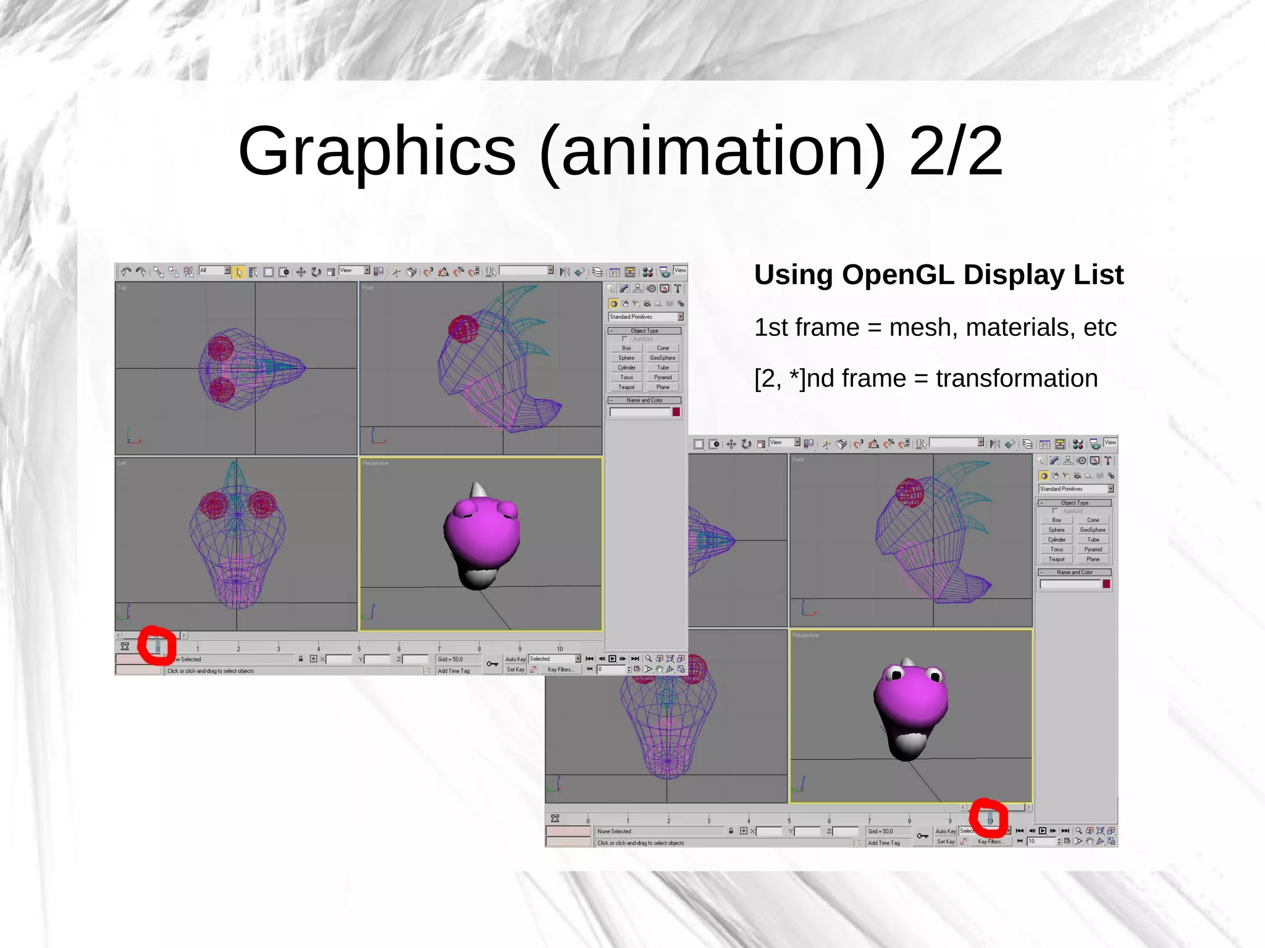Click object color swatch in upper-left window
The height and width of the screenshot is (948, 1265).
point(676,412)
